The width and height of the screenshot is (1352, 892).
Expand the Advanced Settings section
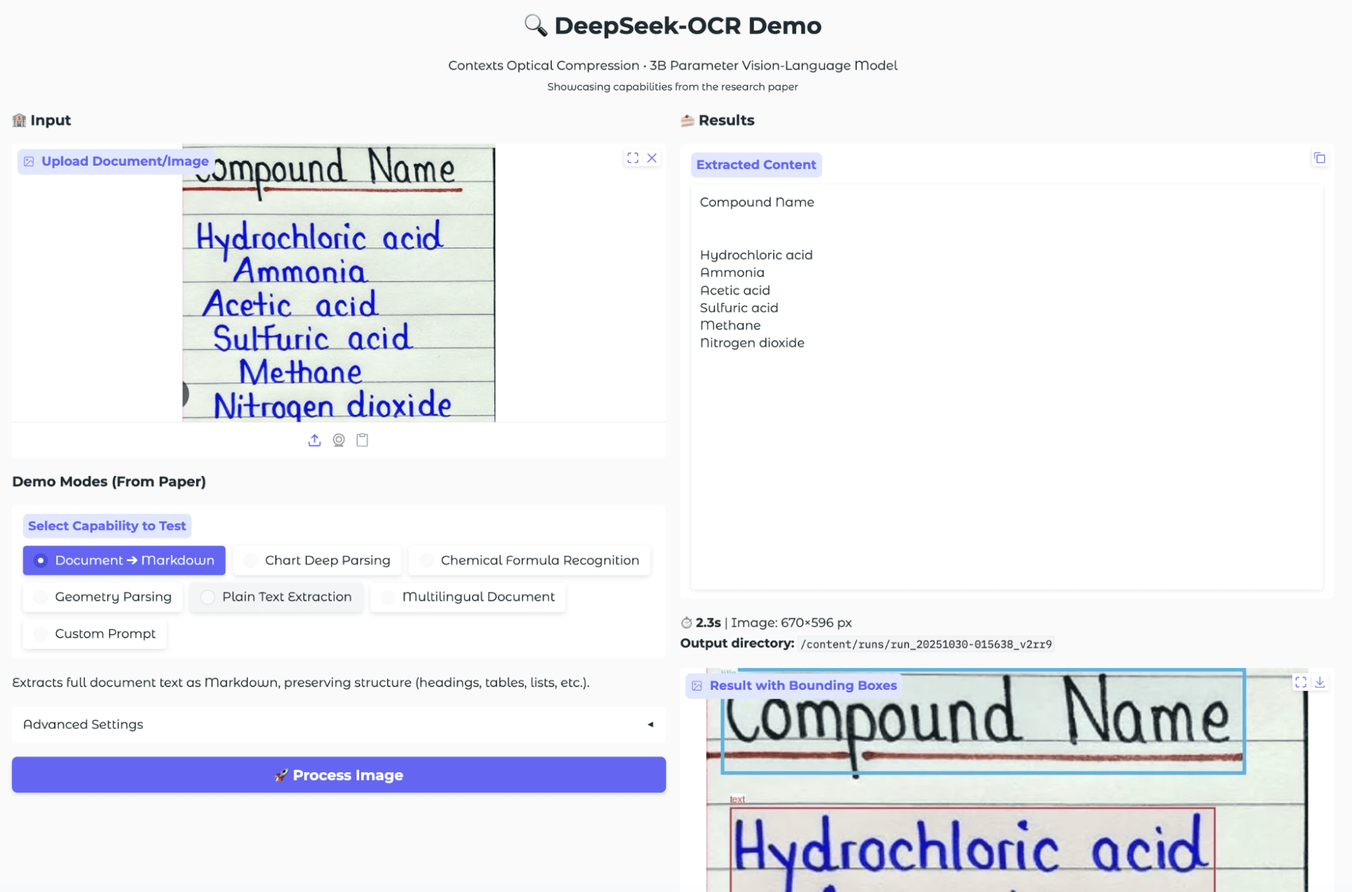338,724
